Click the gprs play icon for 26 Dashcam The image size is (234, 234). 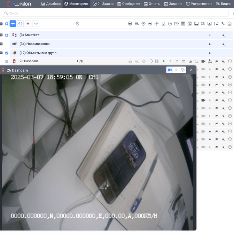pyautogui.click(x=210, y=61)
